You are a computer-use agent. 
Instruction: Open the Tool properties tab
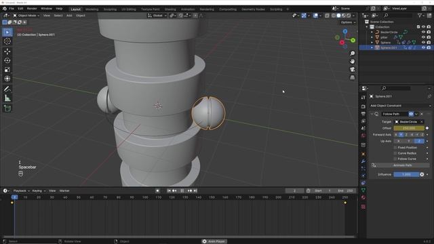pyautogui.click(x=363, y=98)
